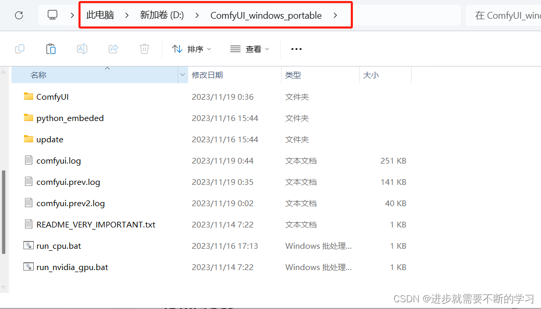Viewport: 541px width, 309px height.
Task: Click the comfyui.prev2.log file icon
Action: pos(29,203)
